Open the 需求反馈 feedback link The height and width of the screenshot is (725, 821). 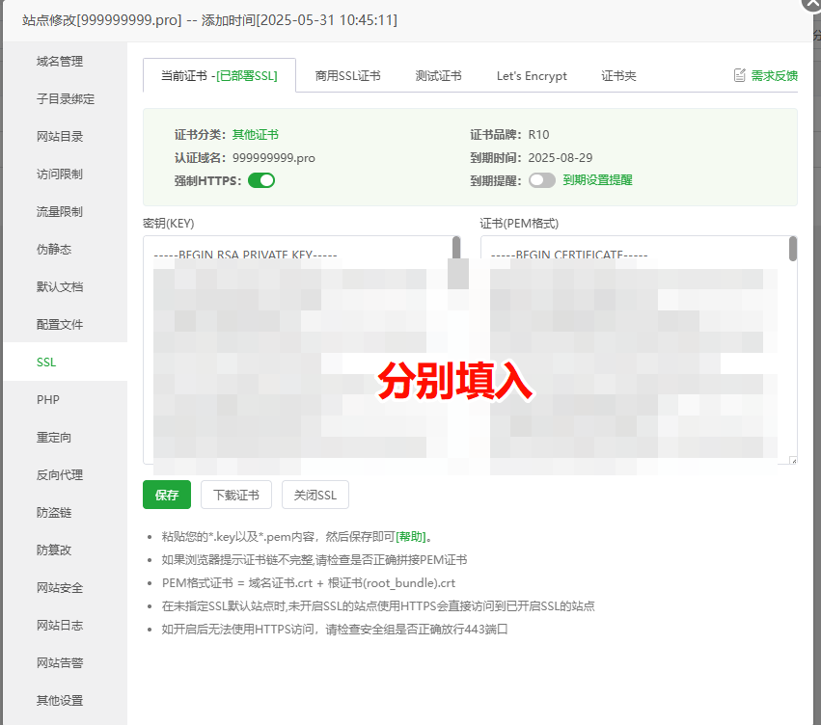click(774, 76)
